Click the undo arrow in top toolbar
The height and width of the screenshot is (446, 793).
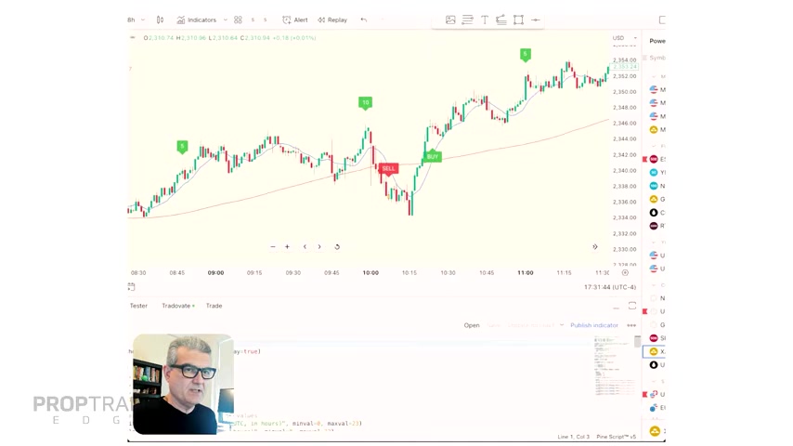(364, 20)
